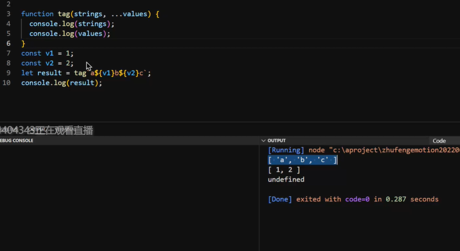Select the DEBUG CONSOLE panel header
This screenshot has width=460, height=251.
click(x=17, y=141)
